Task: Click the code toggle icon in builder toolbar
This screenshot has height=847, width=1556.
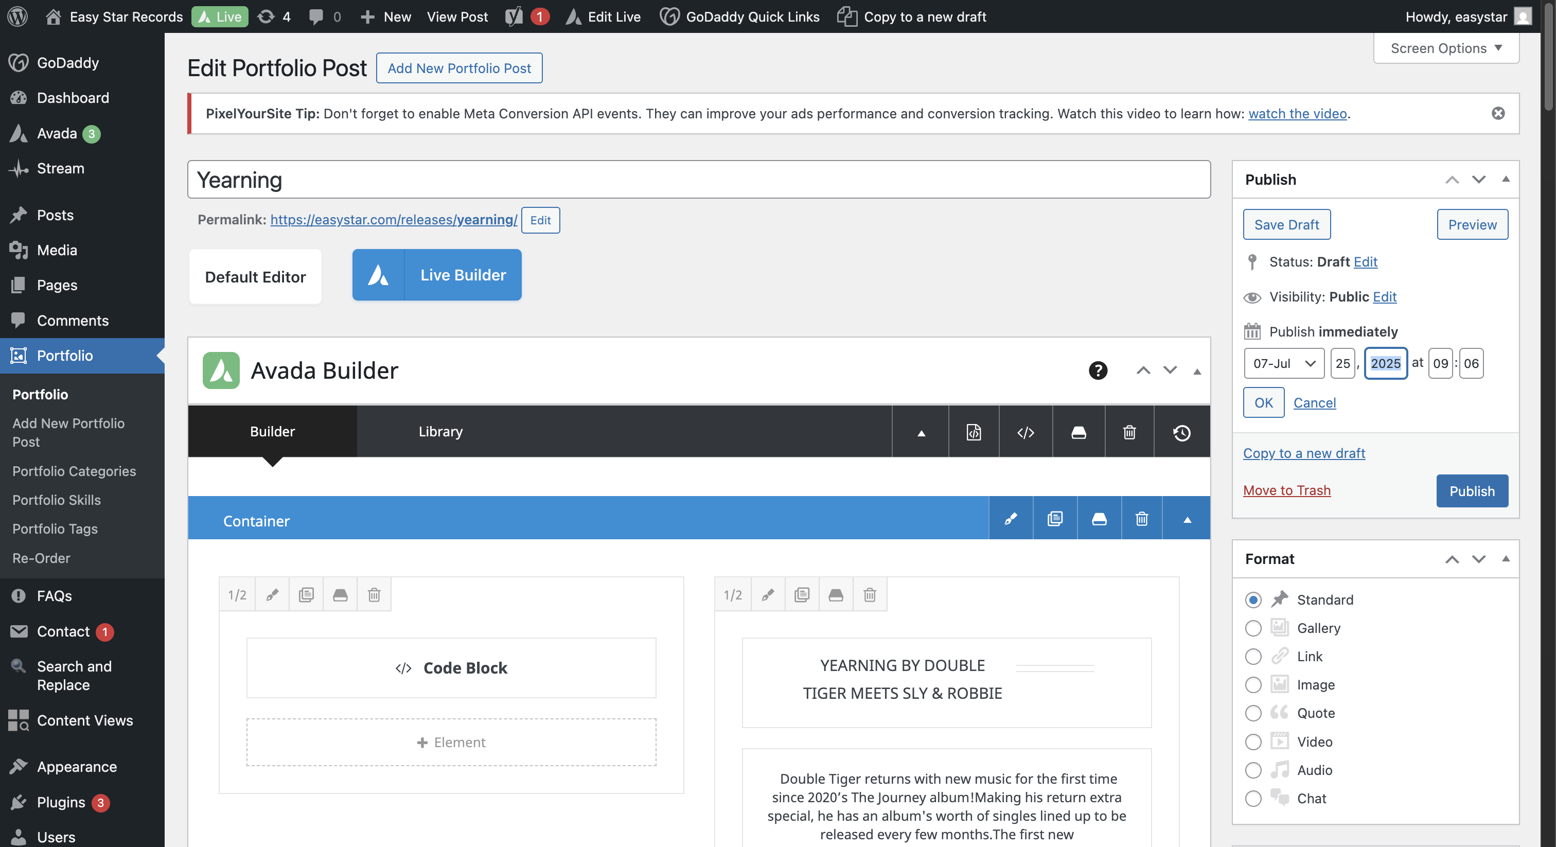Action: (x=1025, y=433)
